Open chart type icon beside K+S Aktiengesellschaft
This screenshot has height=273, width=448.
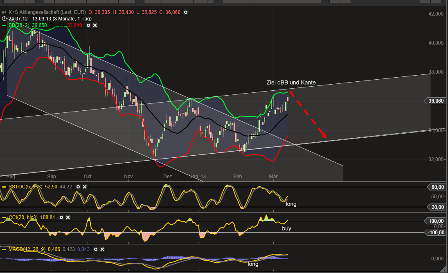4,12
